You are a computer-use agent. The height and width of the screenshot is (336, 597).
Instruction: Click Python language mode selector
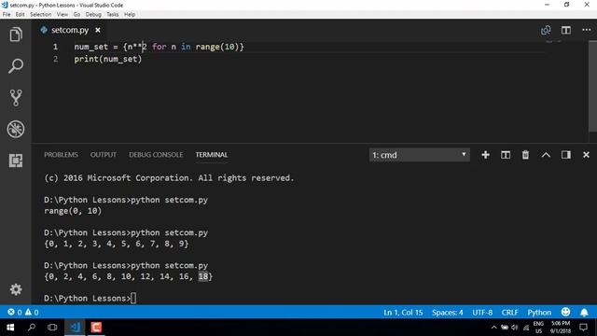[x=539, y=313]
